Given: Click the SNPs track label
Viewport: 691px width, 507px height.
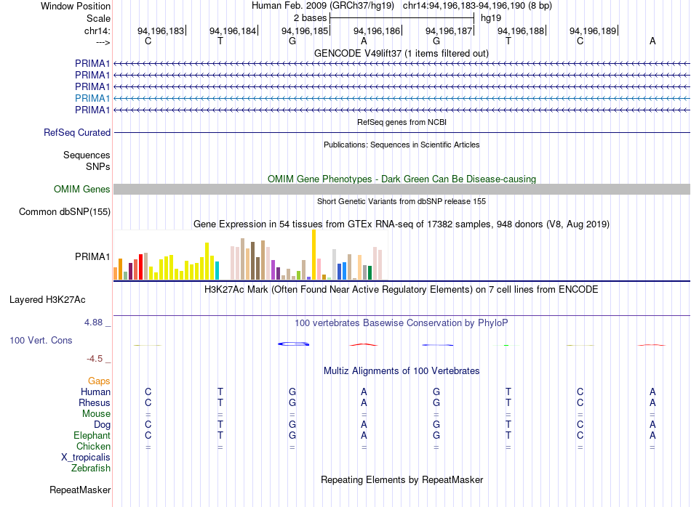Looking at the screenshot, I should [x=98, y=166].
